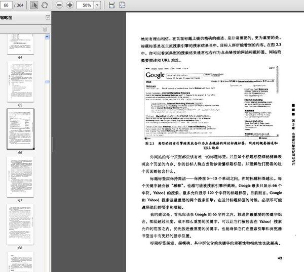Fit page to window width
304x272 pixels.
111,5
